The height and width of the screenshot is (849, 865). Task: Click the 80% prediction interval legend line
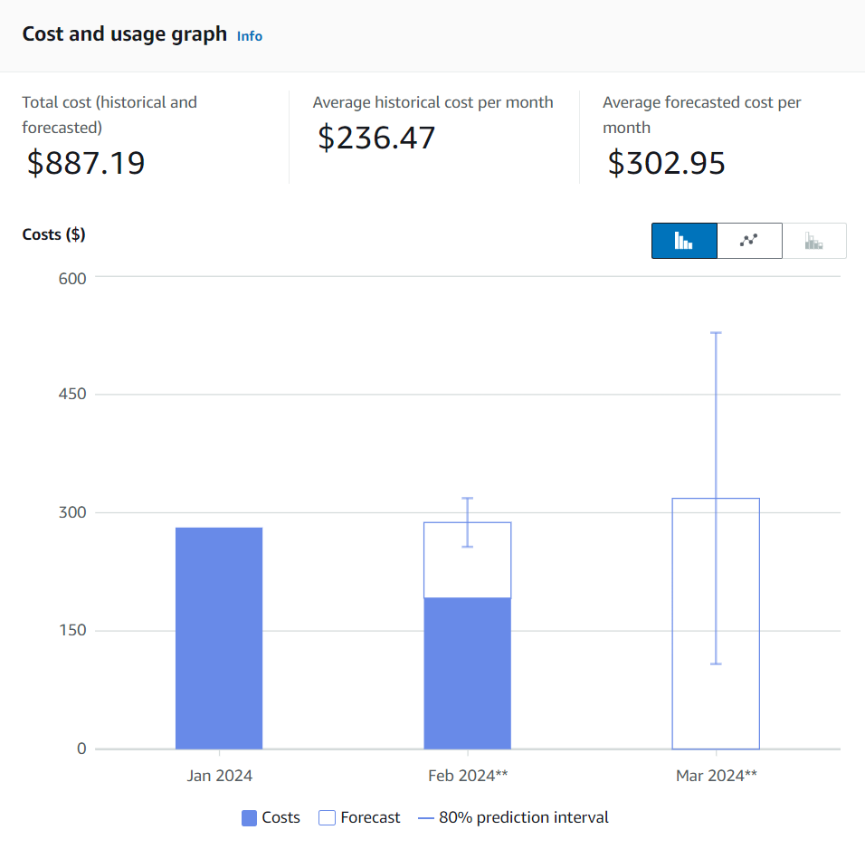pos(427,818)
